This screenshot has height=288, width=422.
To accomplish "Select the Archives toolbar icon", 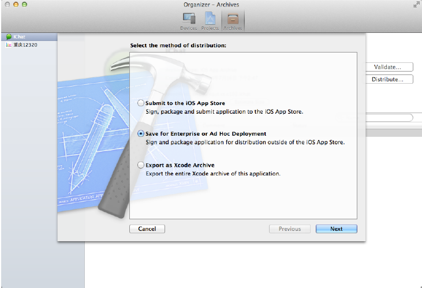I will tap(233, 21).
